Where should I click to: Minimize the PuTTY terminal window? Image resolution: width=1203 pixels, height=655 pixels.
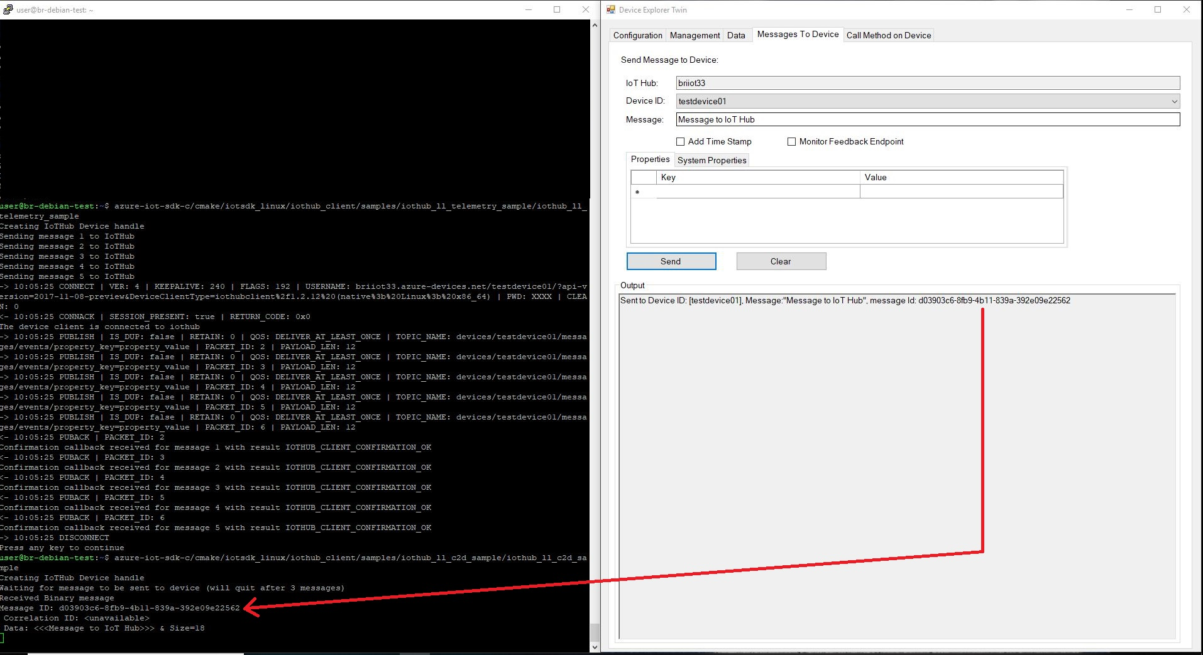point(529,9)
